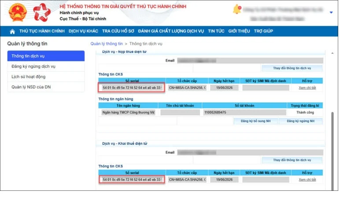Click Email field under Nộp thuế điện tử

pyautogui.click(x=250, y=61)
